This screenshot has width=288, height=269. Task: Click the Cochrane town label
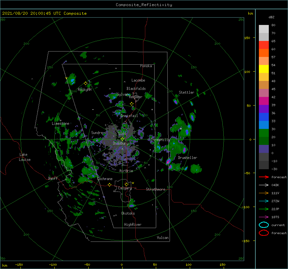click(x=105, y=179)
